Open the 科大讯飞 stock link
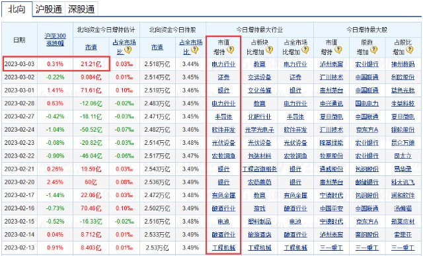Image resolution: width=423 pixels, height=256 pixels. tap(403, 183)
